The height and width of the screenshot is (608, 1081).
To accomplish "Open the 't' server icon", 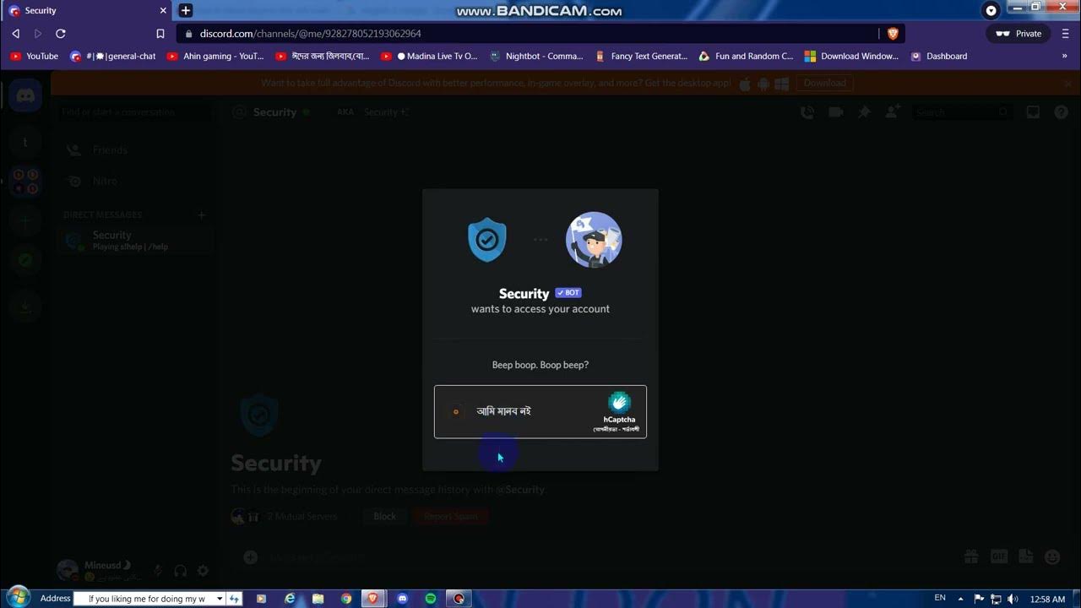I will click(25, 143).
